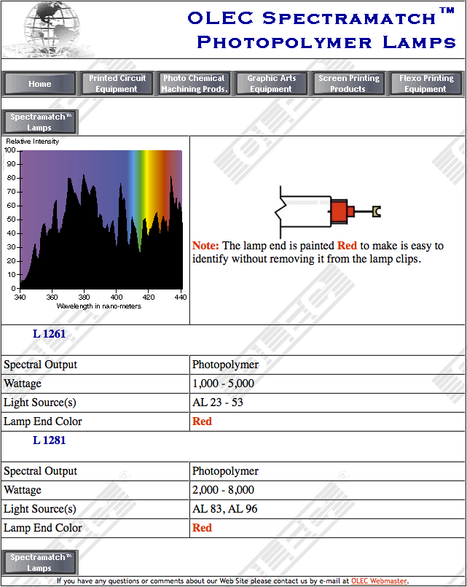This screenshot has height=587, width=467.
Task: Click the red lamp end diagram
Action: 328,211
